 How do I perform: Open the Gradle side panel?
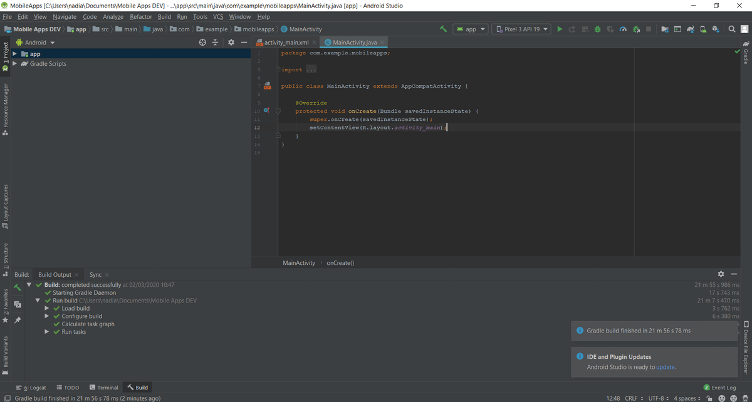pyautogui.click(x=746, y=53)
